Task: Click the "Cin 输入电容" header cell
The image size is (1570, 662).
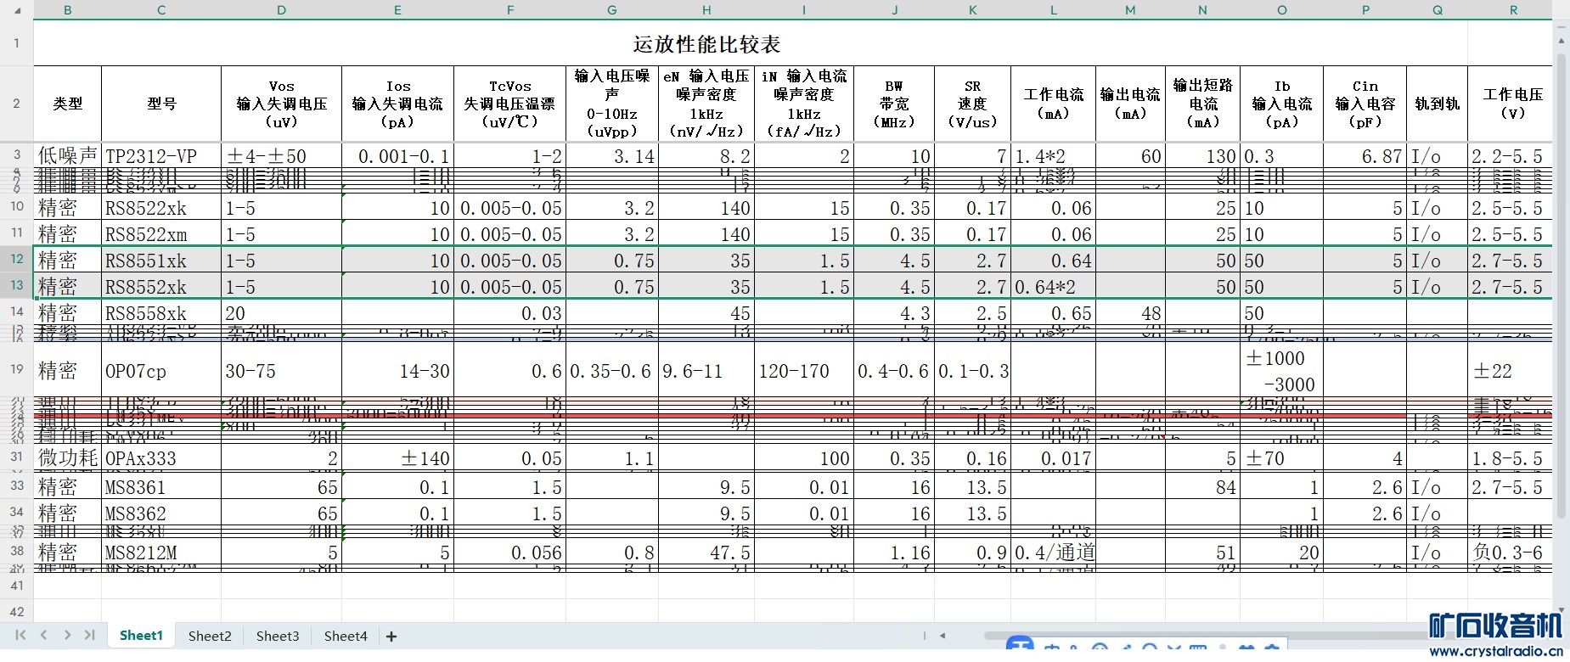Action: pyautogui.click(x=1365, y=104)
